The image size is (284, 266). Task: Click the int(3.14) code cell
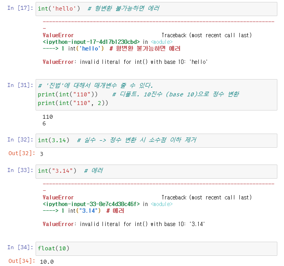point(156,141)
